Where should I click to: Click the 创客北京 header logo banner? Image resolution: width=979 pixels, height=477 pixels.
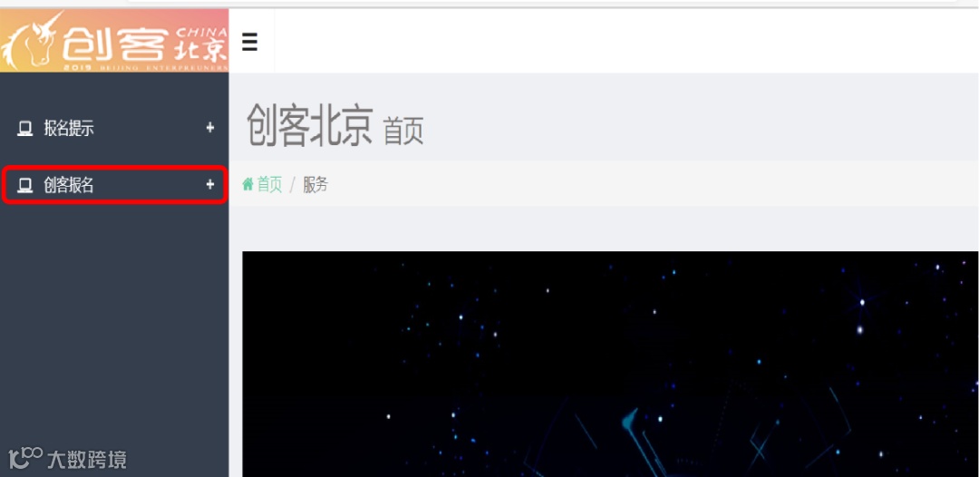[114, 41]
